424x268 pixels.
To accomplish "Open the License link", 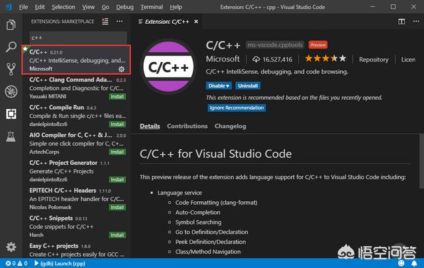I will 408,60.
